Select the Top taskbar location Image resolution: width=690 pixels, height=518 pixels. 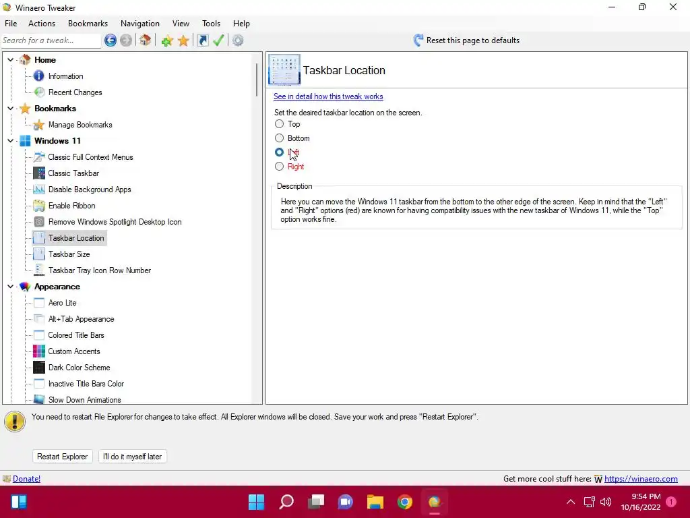click(279, 124)
